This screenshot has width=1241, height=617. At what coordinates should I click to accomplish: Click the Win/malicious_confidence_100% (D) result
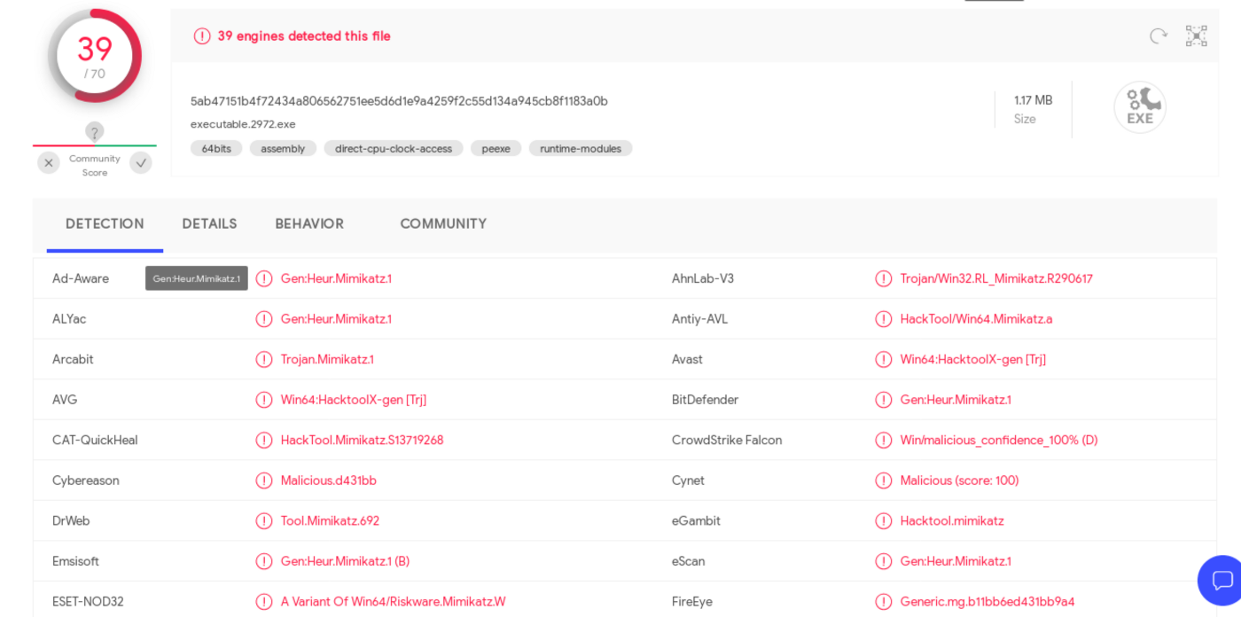[x=999, y=441]
